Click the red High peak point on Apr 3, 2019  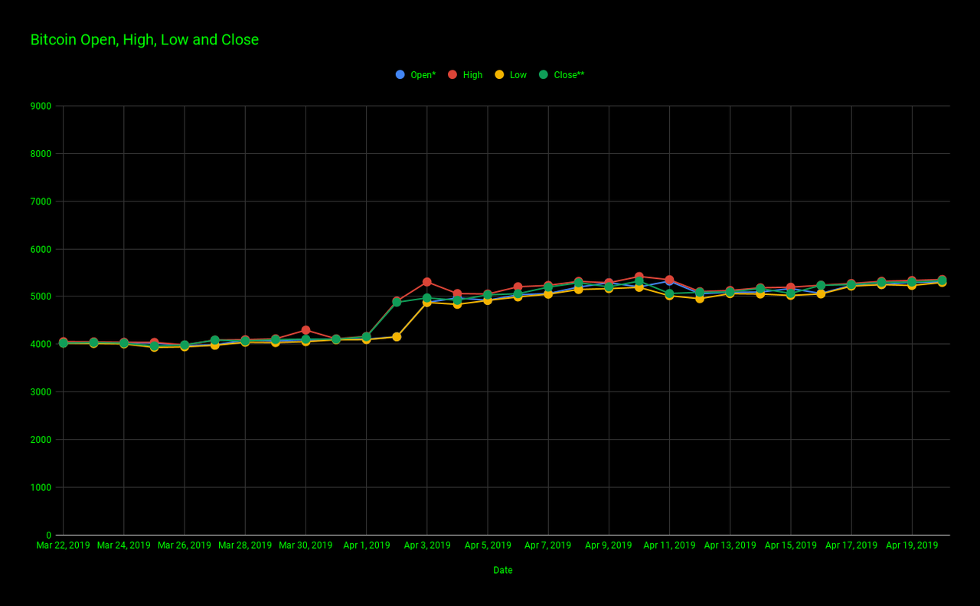tap(427, 282)
